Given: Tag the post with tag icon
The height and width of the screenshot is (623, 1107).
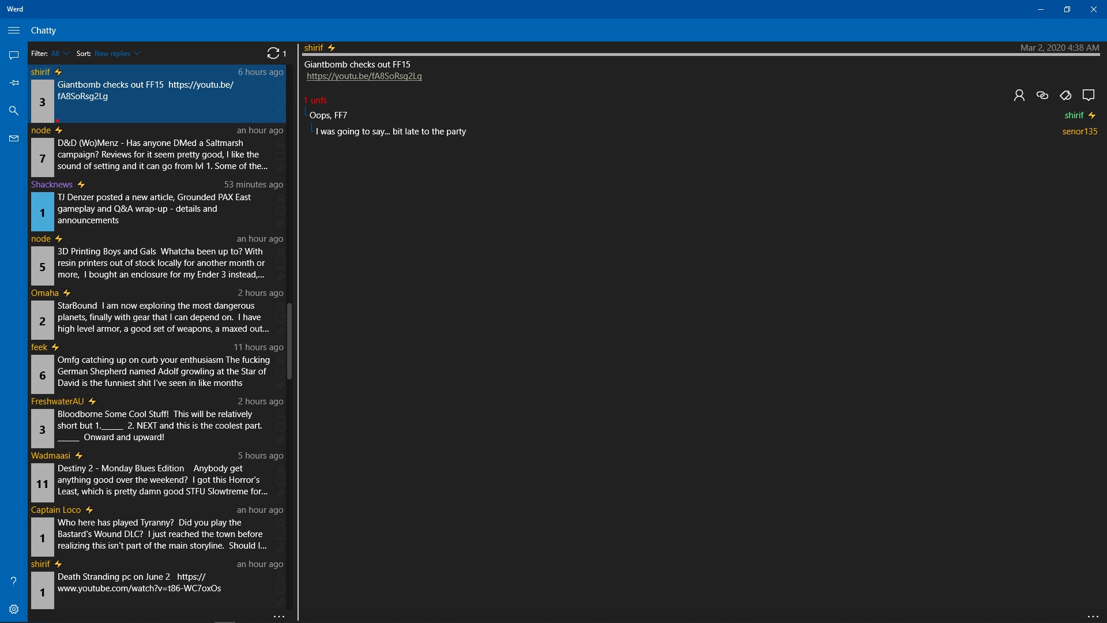Looking at the screenshot, I should (x=1065, y=95).
